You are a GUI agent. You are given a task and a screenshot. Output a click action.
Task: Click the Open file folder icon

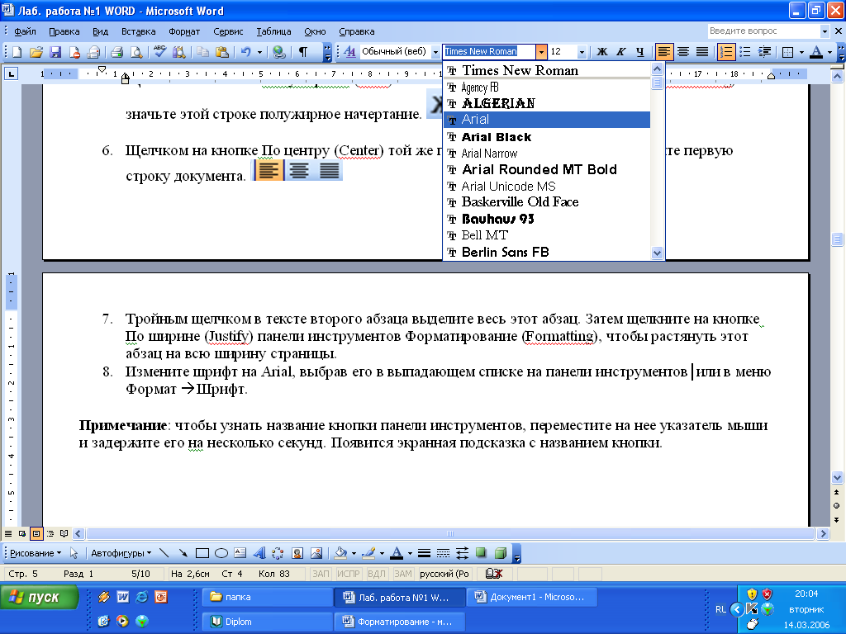click(x=36, y=52)
